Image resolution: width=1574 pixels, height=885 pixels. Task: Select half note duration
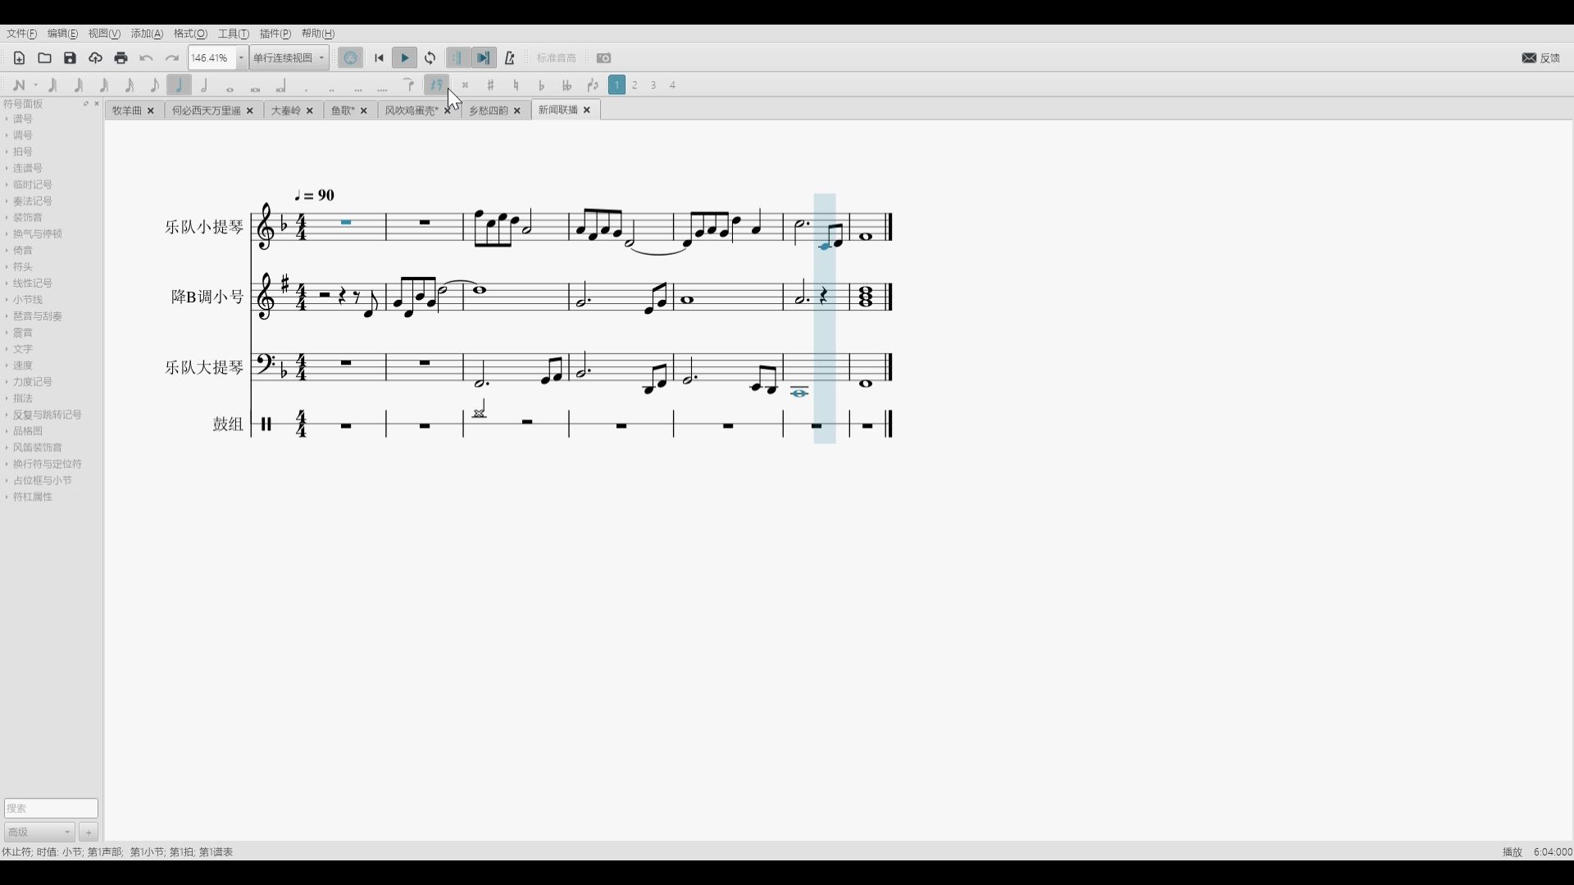point(204,85)
